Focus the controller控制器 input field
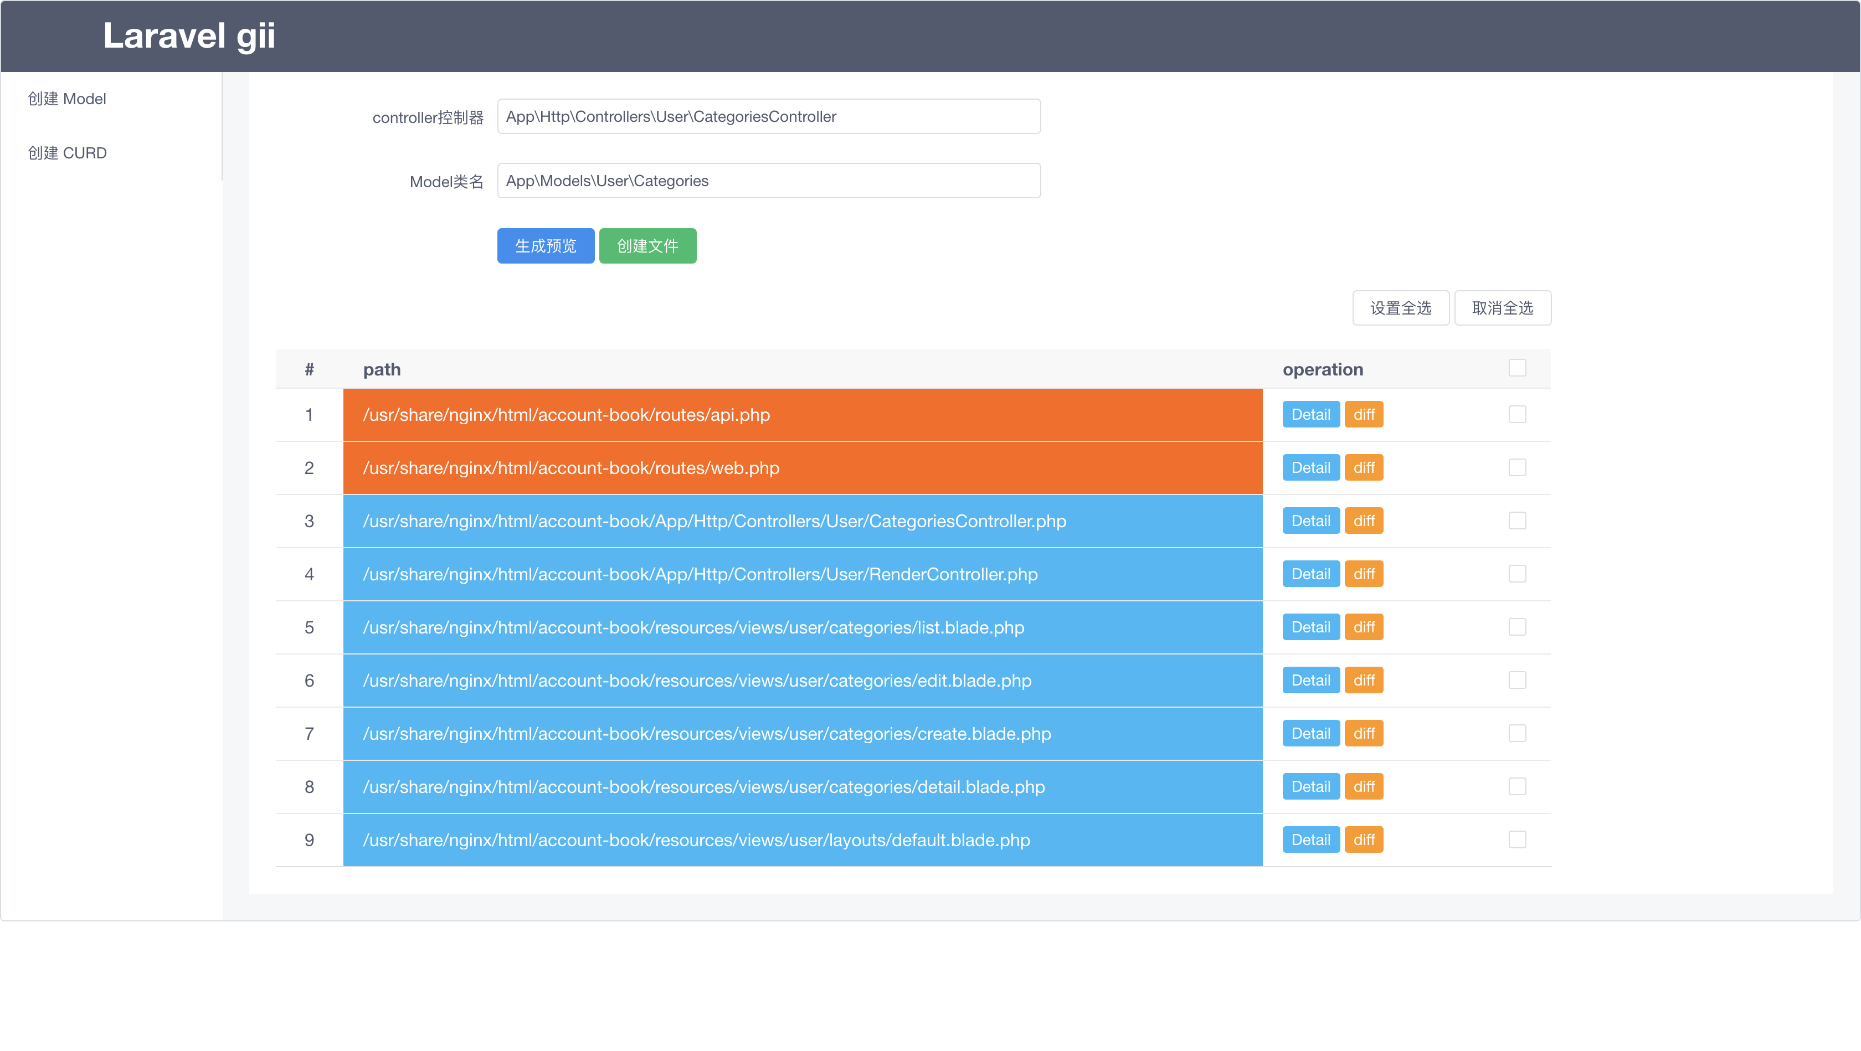Viewport: 1861px width, 1051px height. pos(769,116)
